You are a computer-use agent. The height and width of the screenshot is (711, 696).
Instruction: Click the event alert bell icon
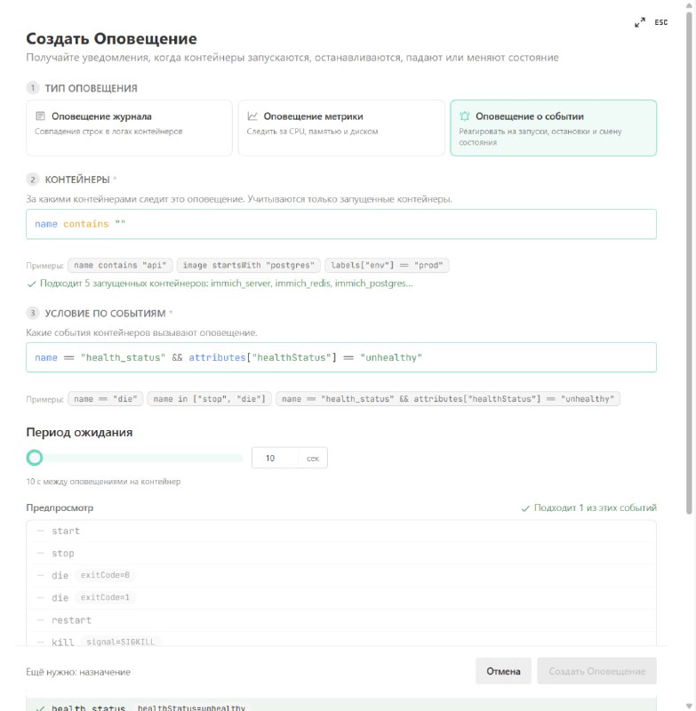pyautogui.click(x=464, y=116)
